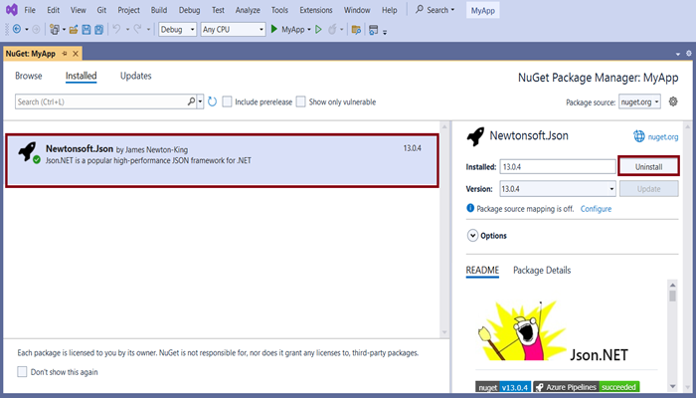This screenshot has height=398, width=696.
Task: Select the README tab
Action: (482, 270)
